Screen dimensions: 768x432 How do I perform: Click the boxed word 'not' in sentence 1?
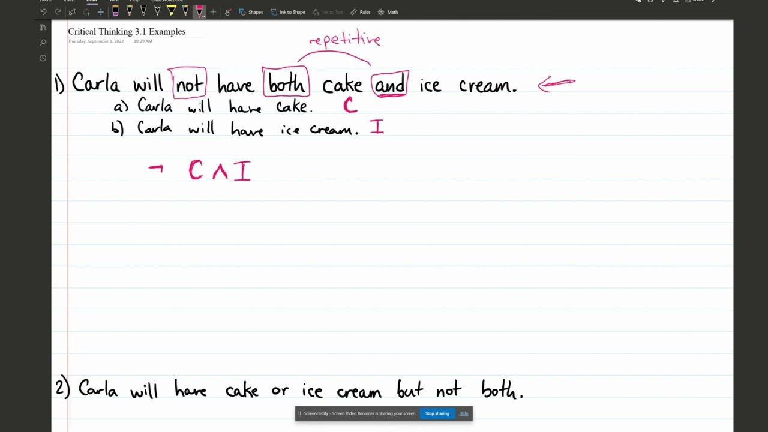[190, 83]
